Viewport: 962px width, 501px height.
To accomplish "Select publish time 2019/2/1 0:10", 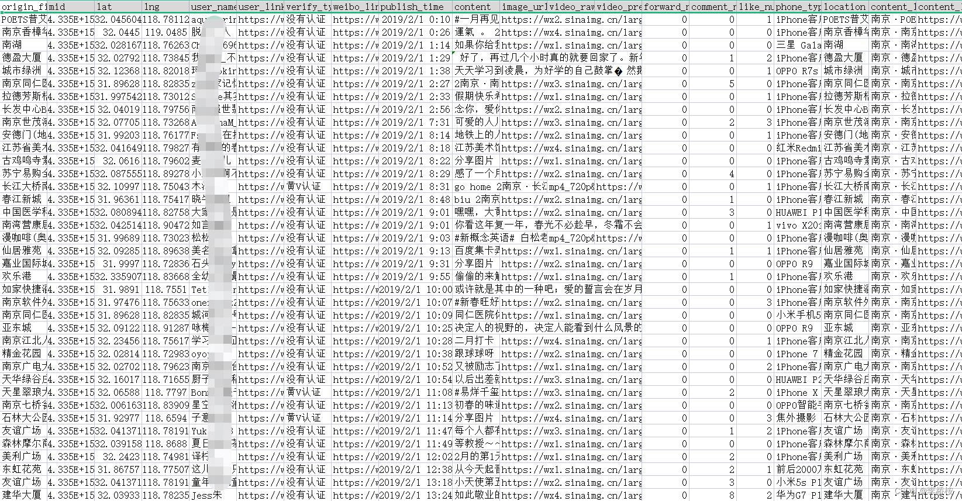I will pyautogui.click(x=415, y=19).
